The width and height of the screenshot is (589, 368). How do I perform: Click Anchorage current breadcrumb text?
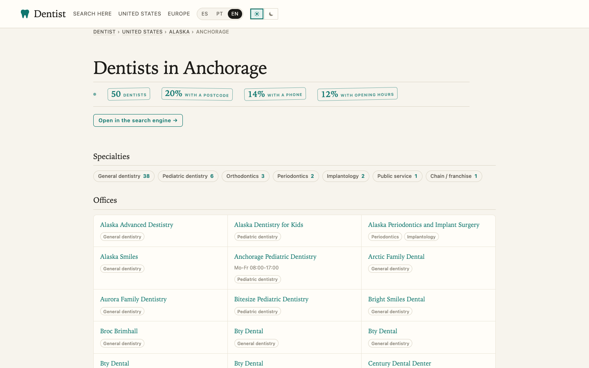(x=213, y=32)
